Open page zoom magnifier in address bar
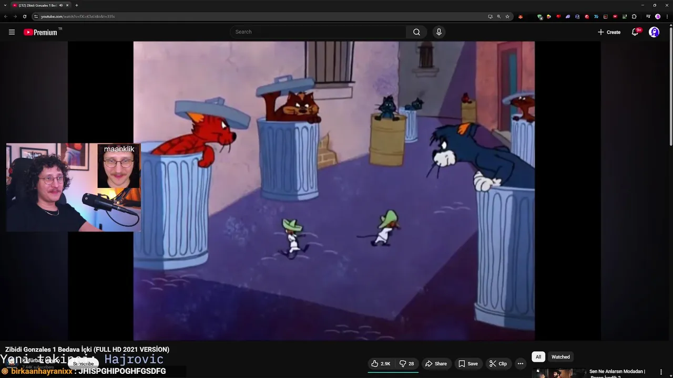673x378 pixels. pyautogui.click(x=498, y=16)
